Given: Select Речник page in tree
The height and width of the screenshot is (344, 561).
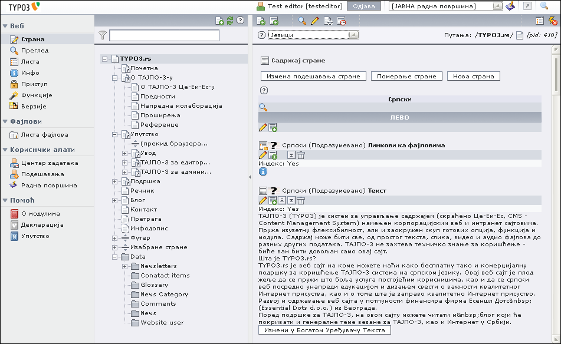Looking at the screenshot, I should point(142,191).
